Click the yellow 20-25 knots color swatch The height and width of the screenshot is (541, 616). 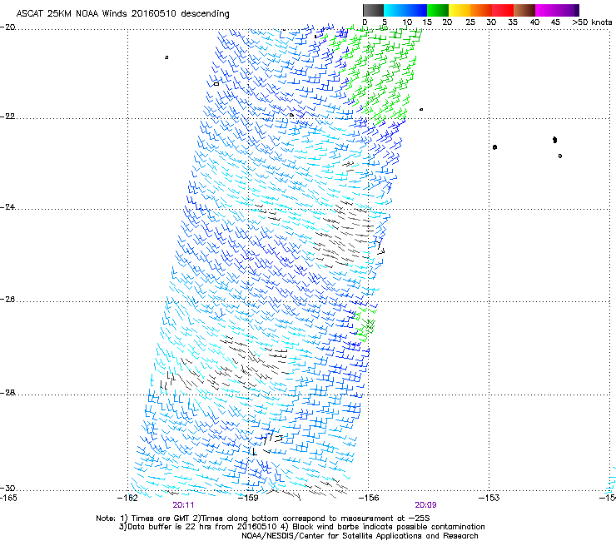coord(460,10)
